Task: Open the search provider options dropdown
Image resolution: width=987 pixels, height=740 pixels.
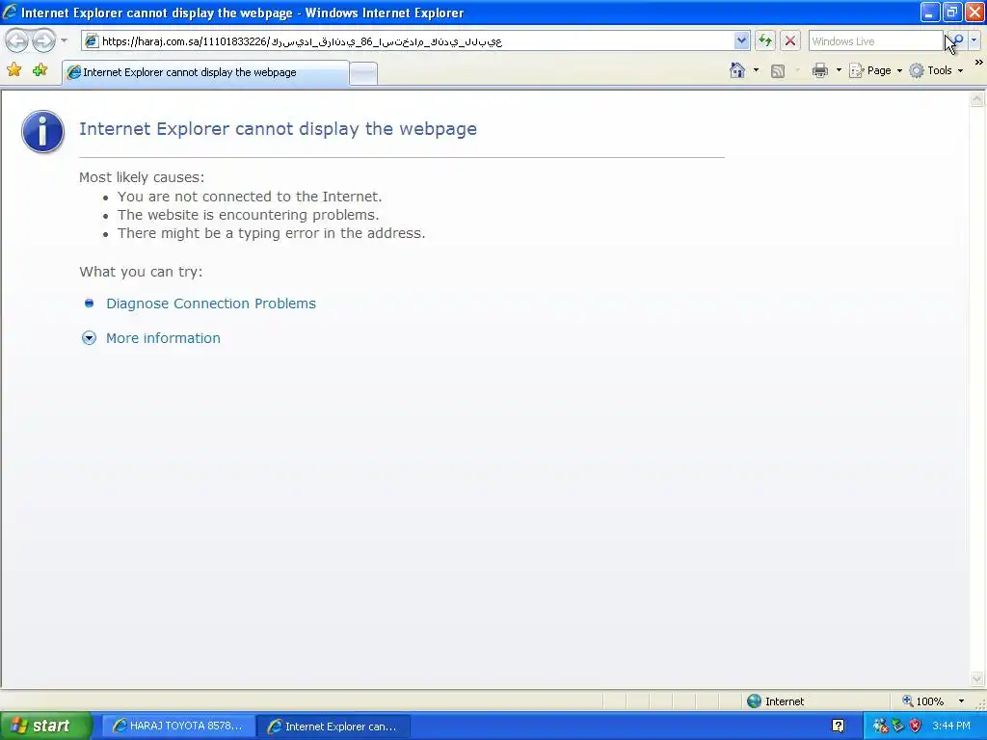Action: (974, 40)
